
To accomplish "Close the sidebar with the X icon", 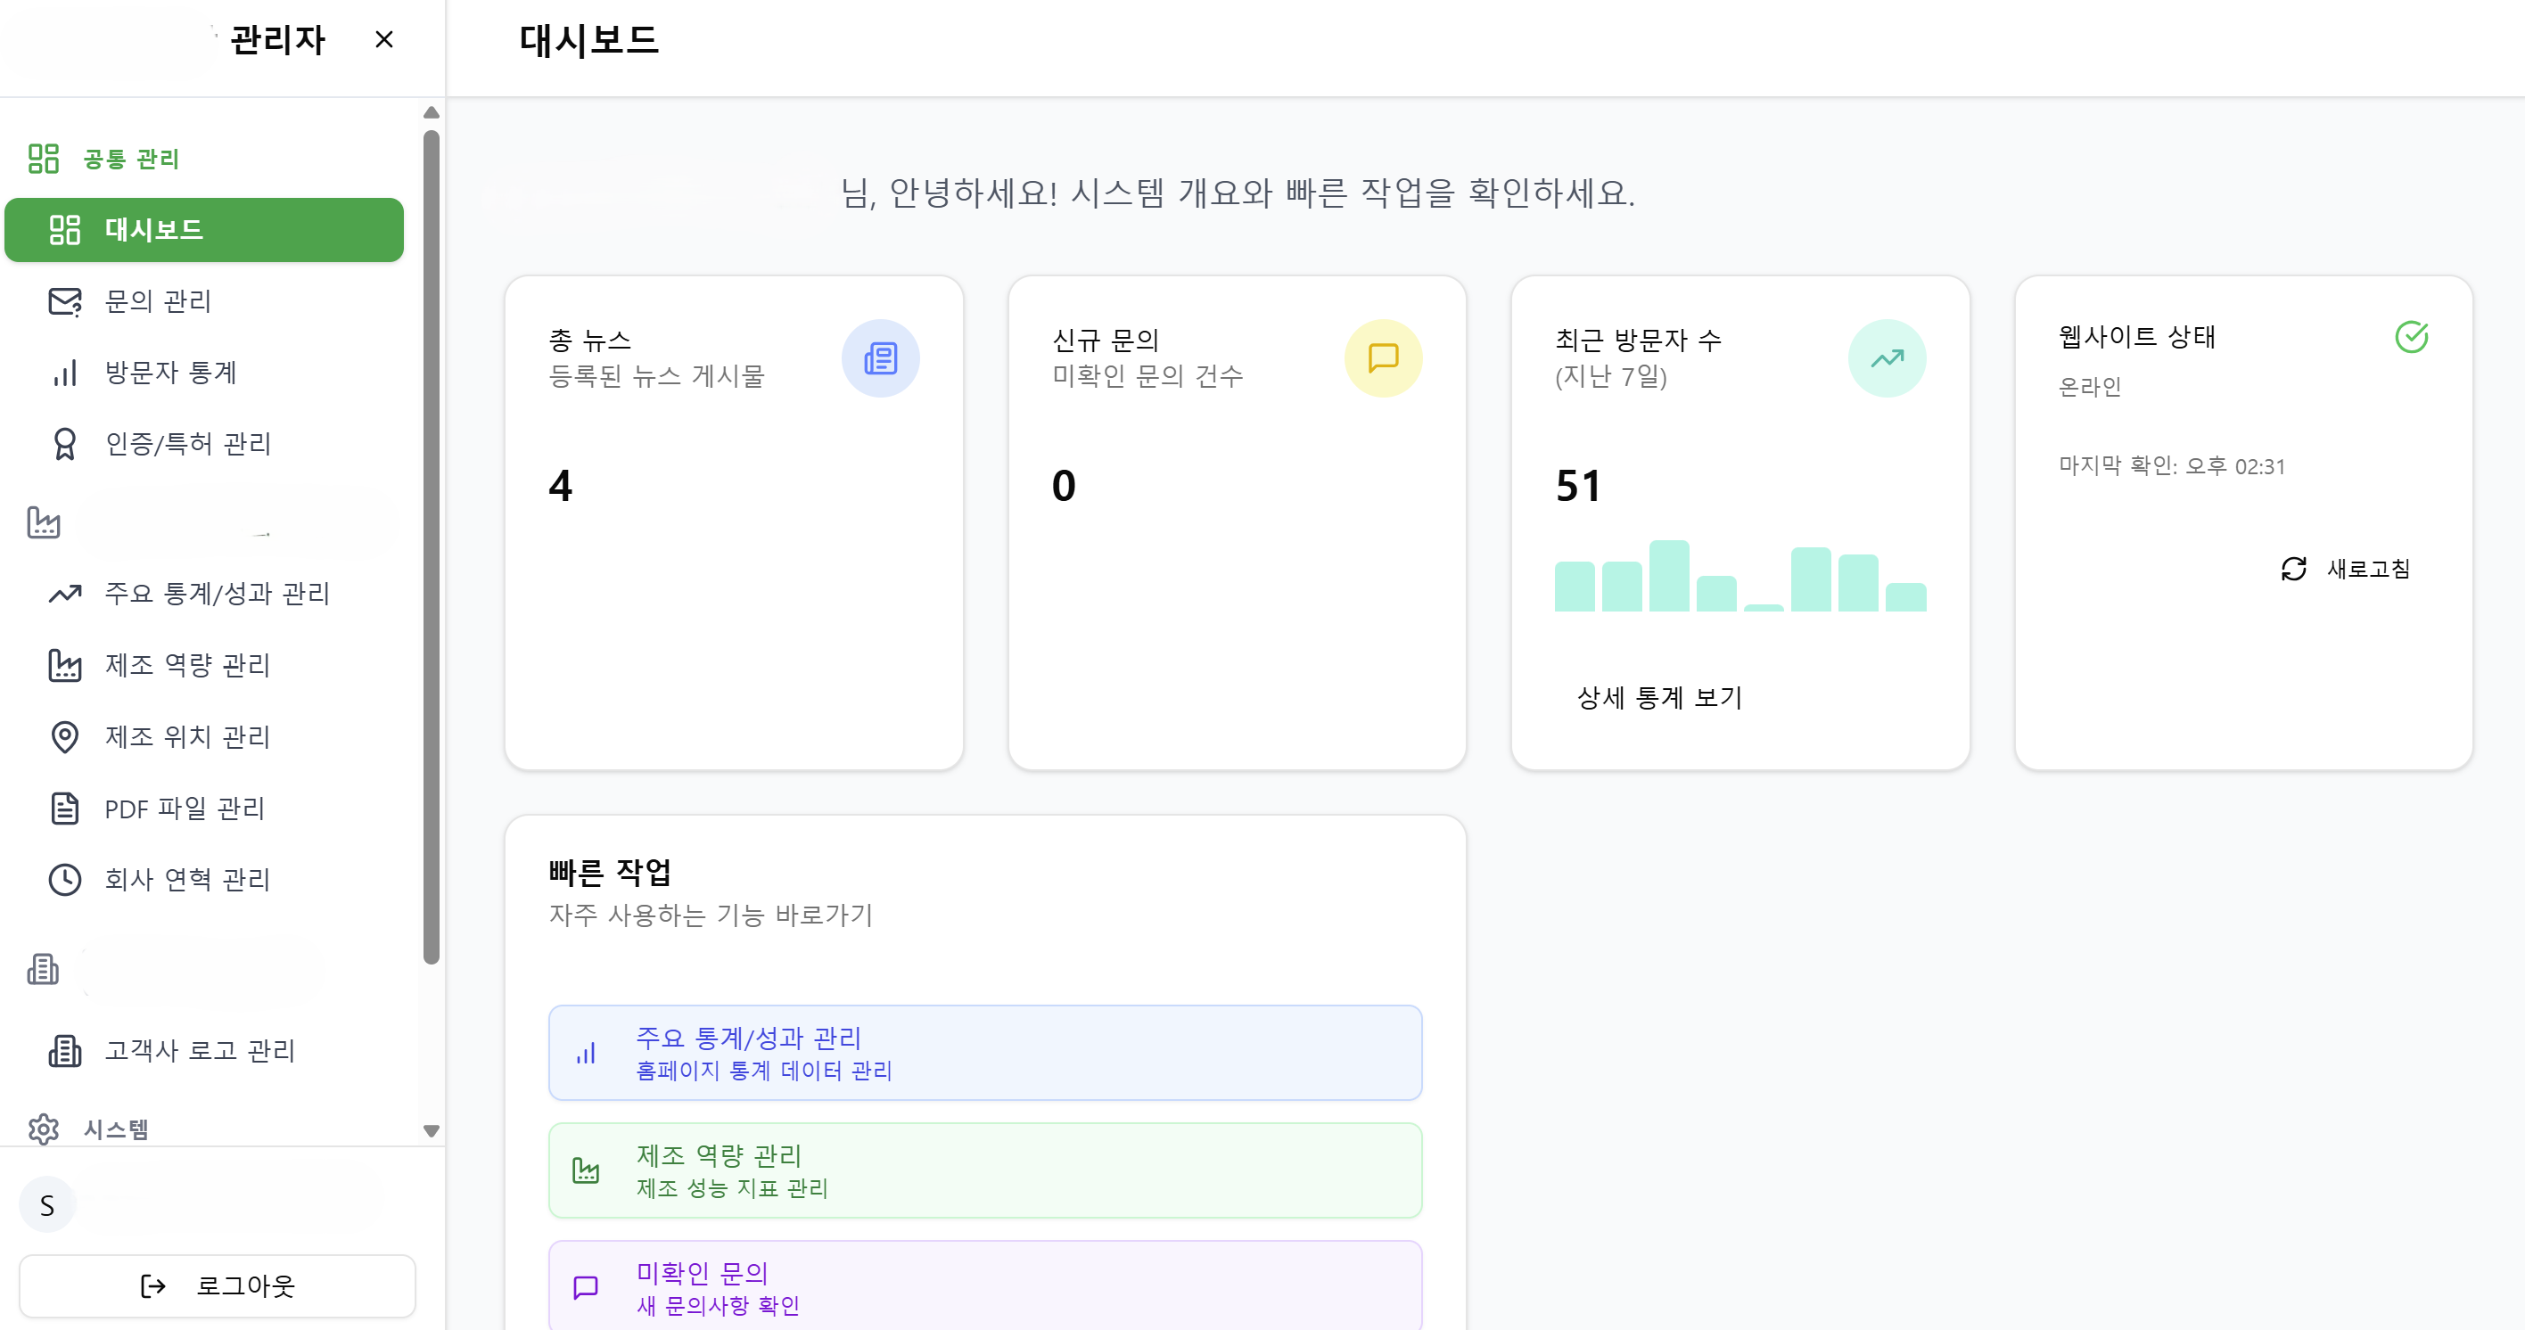I will coord(384,40).
